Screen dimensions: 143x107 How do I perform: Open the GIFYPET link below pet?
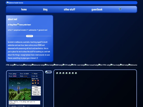click(x=14, y=106)
